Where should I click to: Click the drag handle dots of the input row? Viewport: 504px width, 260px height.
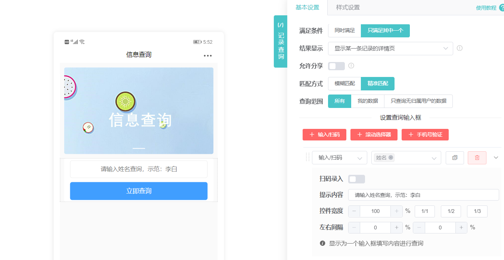(308, 157)
